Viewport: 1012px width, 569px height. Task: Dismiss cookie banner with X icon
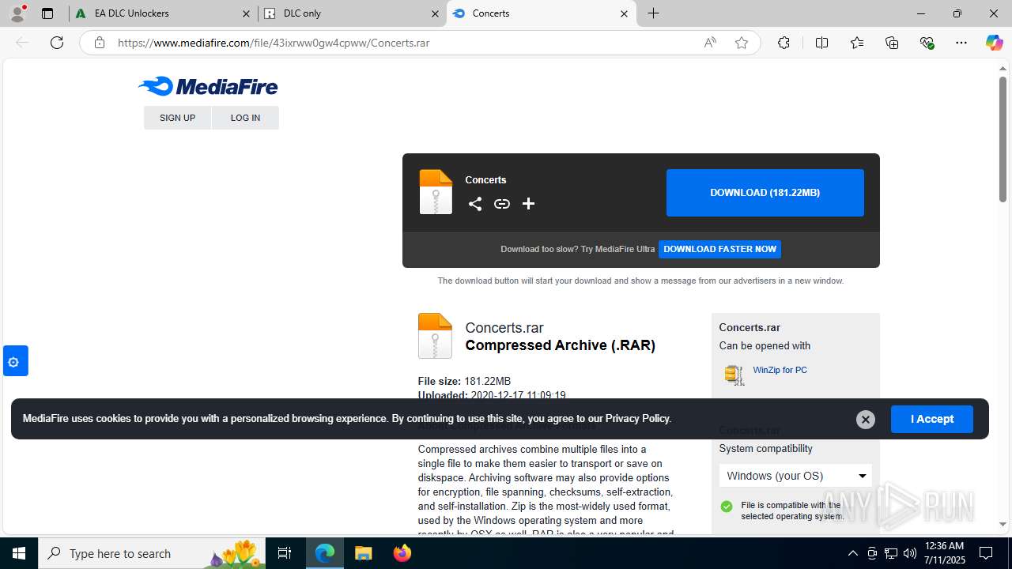click(866, 420)
